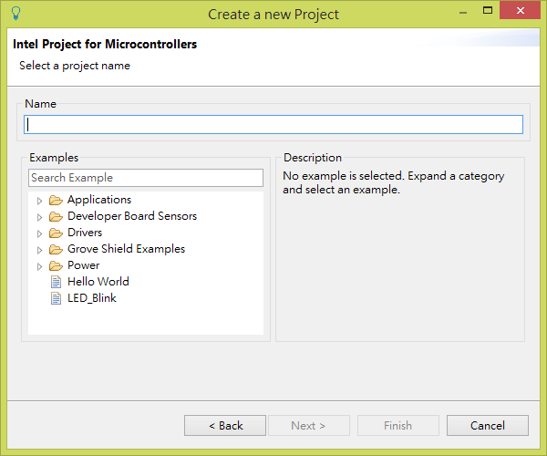The image size is (547, 456).
Task: Click the Developer Board Sensors folder icon
Action: (x=56, y=216)
